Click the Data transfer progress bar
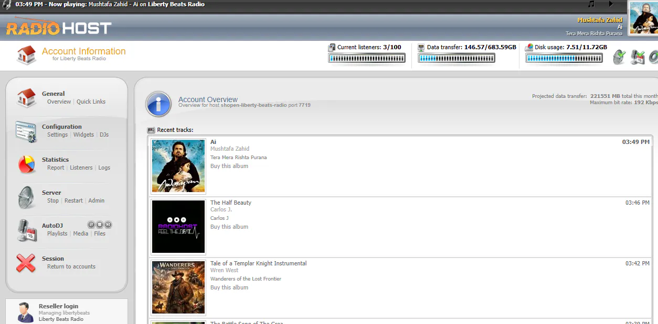 pyautogui.click(x=457, y=58)
